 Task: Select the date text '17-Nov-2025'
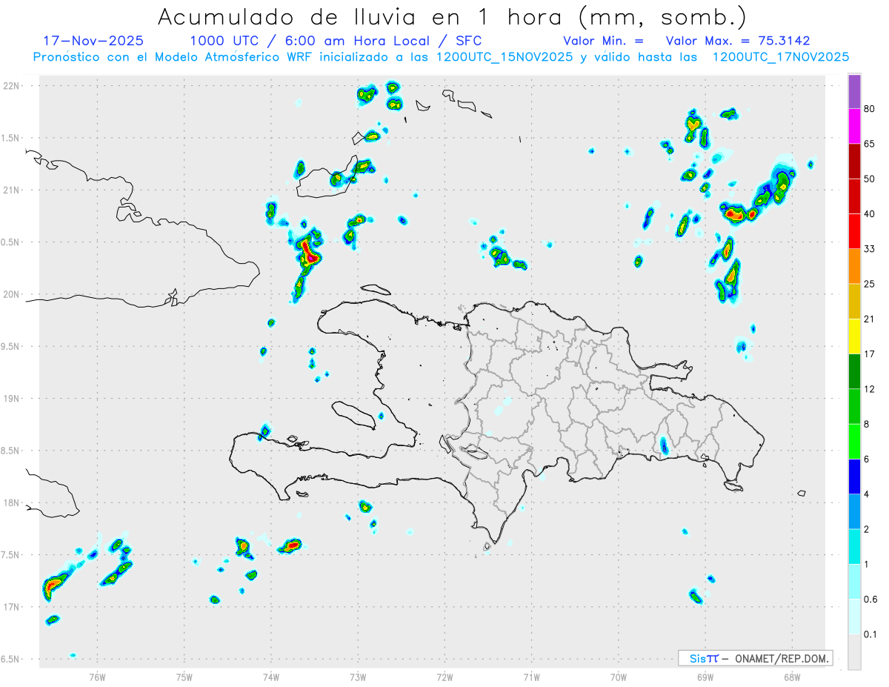point(94,41)
